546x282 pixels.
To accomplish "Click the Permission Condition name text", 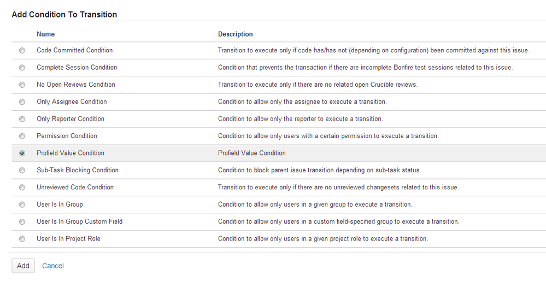I will (67, 136).
